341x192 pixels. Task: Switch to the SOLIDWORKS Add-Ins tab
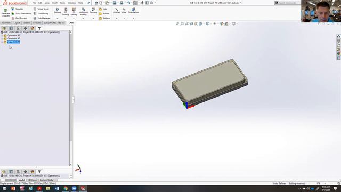[54, 23]
